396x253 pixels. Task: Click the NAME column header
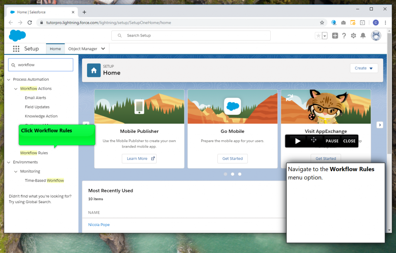click(x=94, y=213)
